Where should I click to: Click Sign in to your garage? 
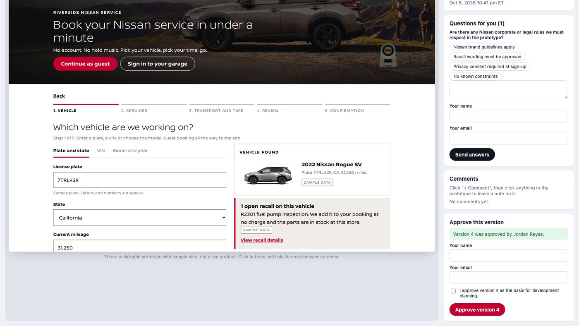[x=158, y=64]
